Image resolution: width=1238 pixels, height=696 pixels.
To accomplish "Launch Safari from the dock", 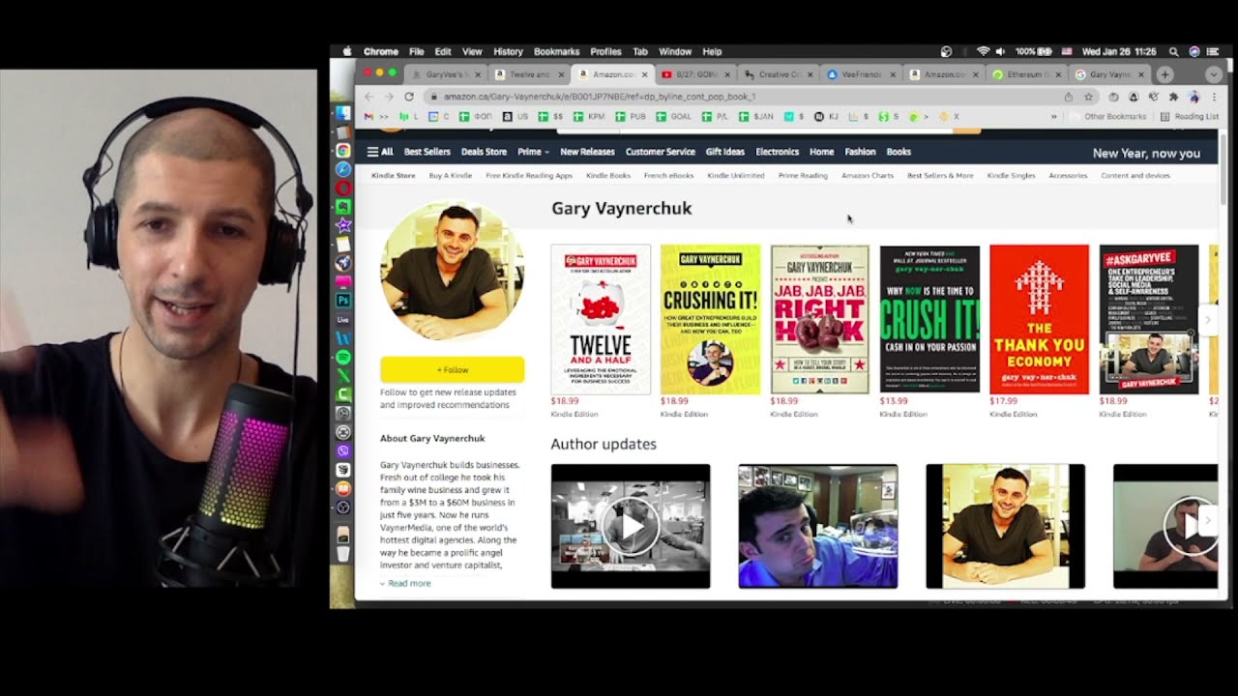I will coord(342,169).
